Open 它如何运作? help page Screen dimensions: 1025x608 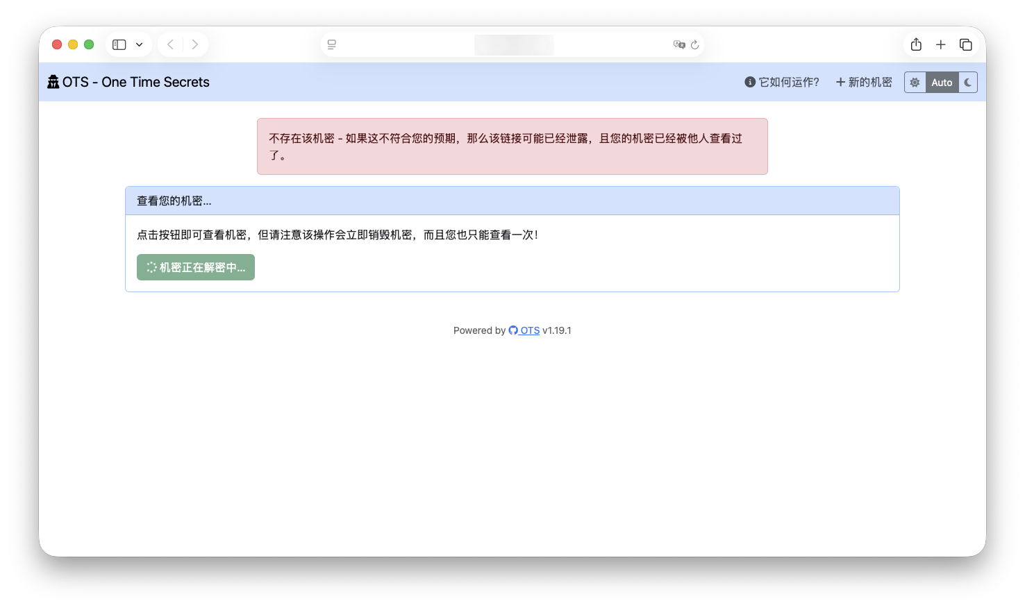[788, 81]
